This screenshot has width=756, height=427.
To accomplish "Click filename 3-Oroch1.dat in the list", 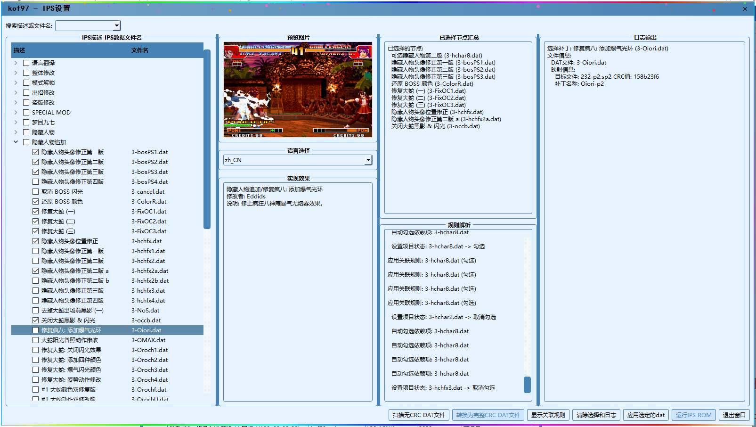I will pos(149,350).
